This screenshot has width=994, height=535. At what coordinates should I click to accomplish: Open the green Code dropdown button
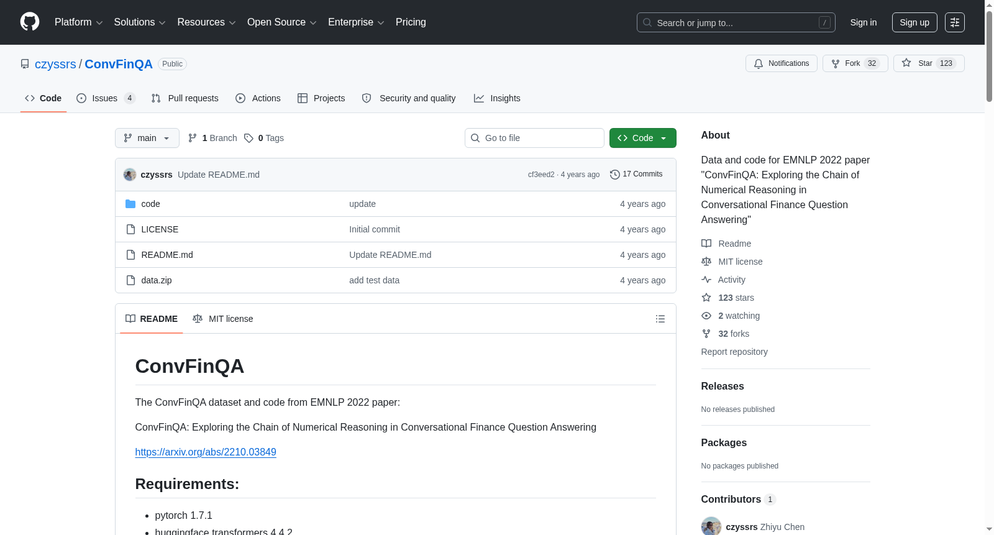[643, 138]
